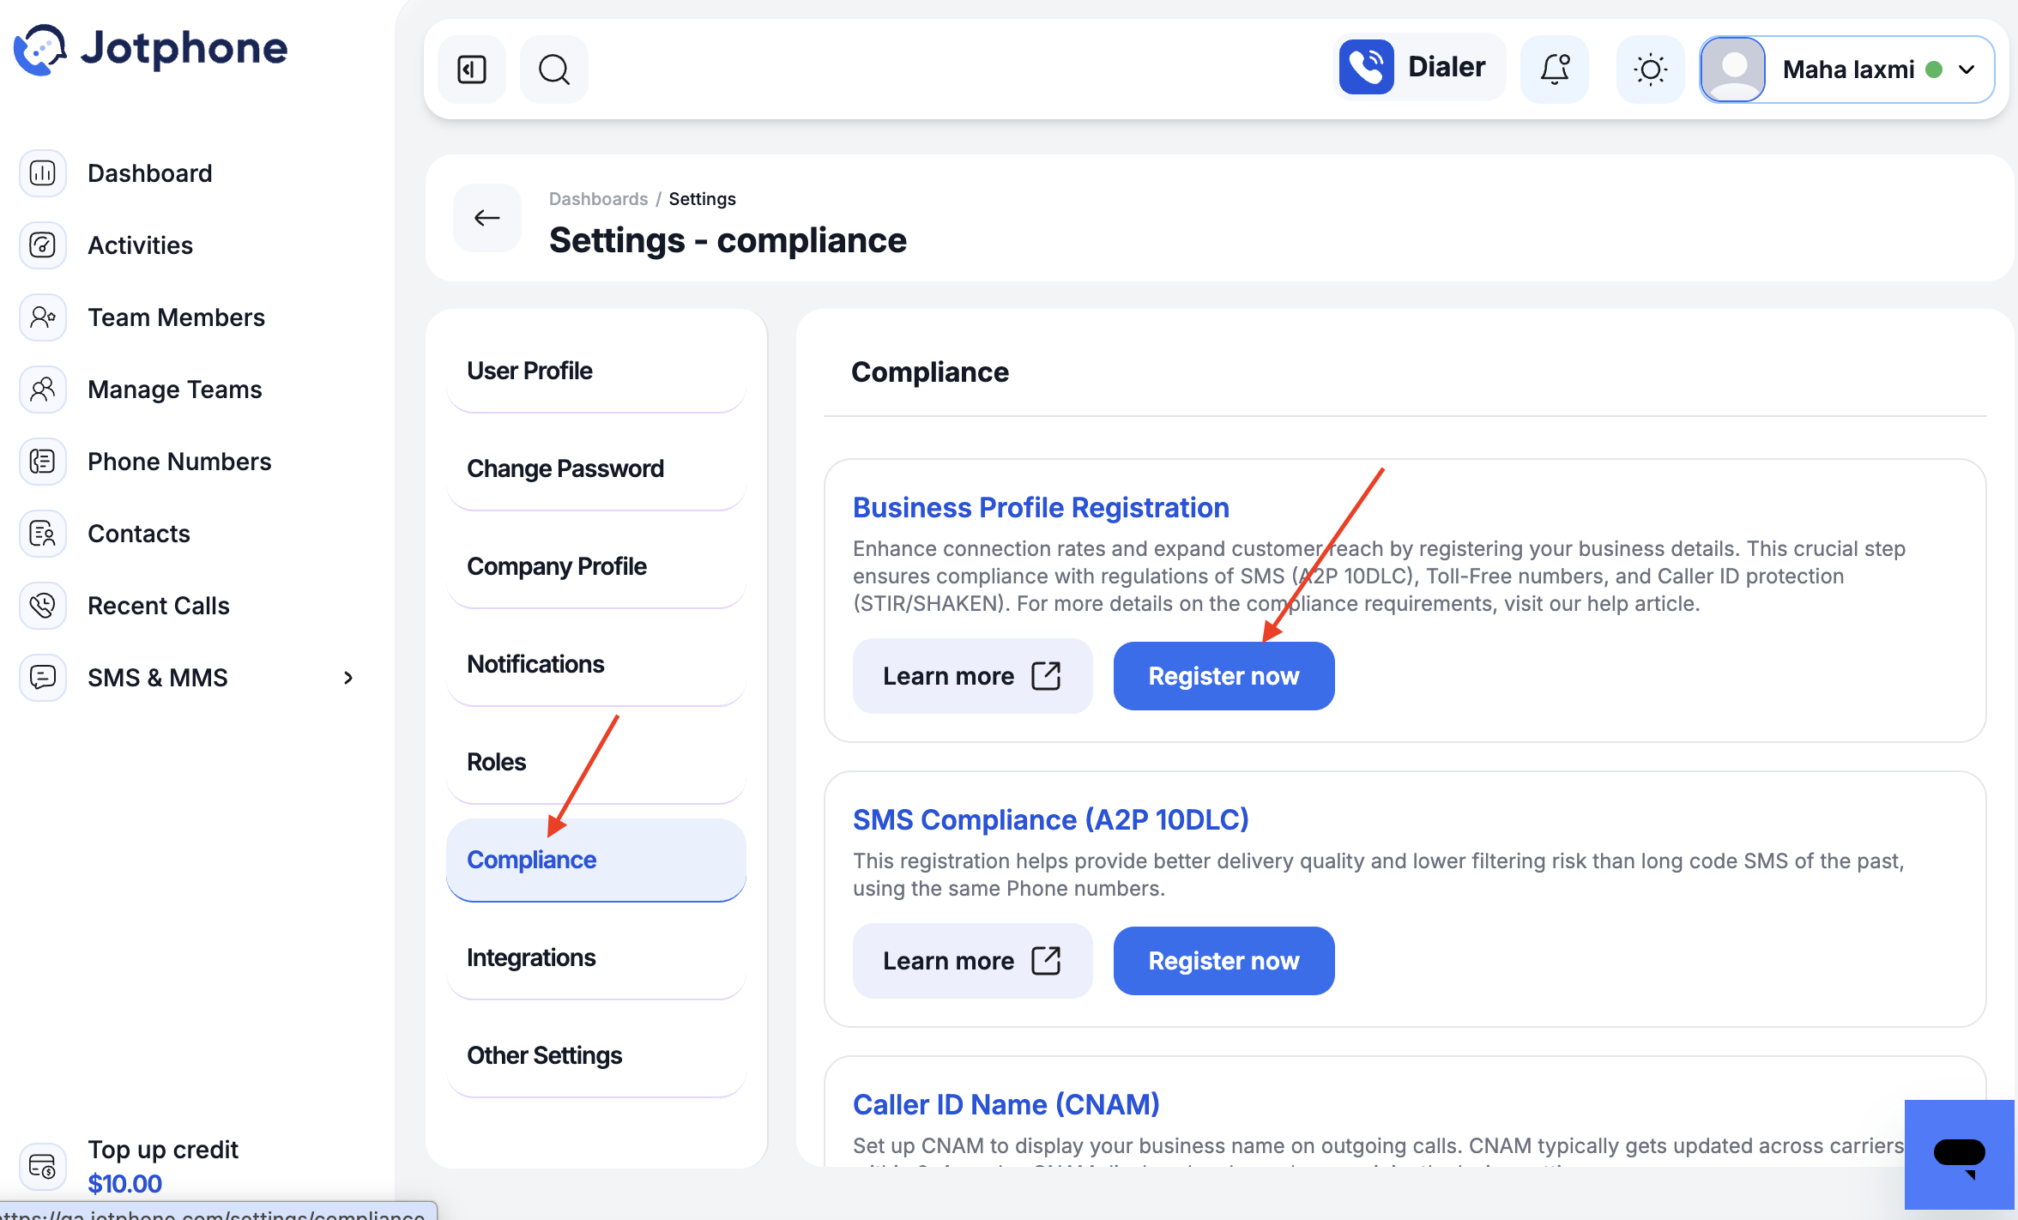Open Team Members page
This screenshot has height=1220, width=2018.
[x=177, y=317]
